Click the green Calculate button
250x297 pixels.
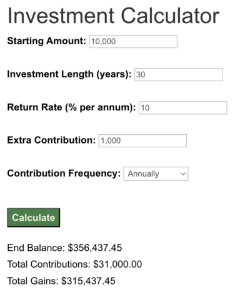click(x=34, y=218)
